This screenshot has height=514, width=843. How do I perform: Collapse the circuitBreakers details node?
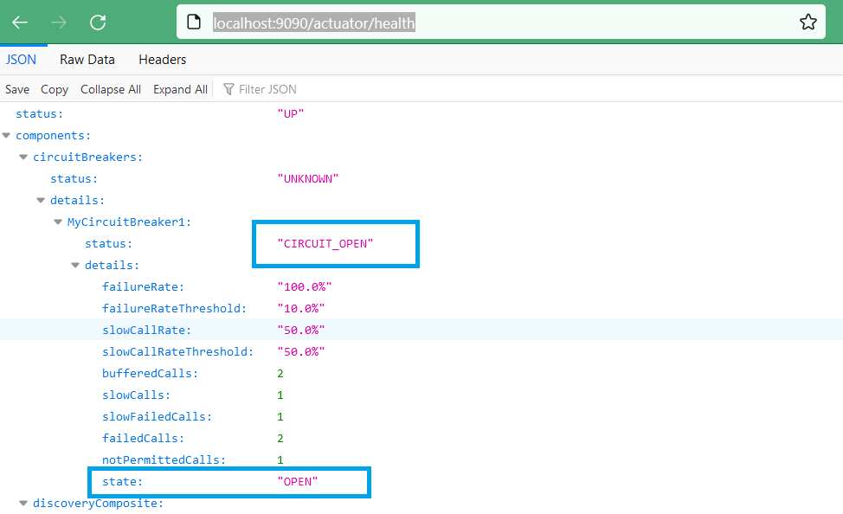41,200
